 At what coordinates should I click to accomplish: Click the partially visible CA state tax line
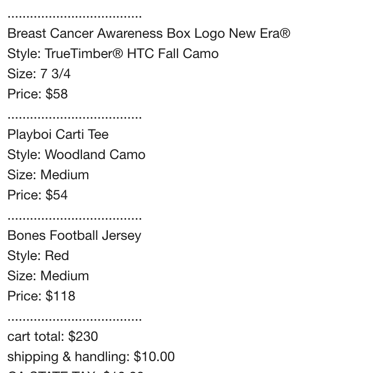[x=76, y=371]
